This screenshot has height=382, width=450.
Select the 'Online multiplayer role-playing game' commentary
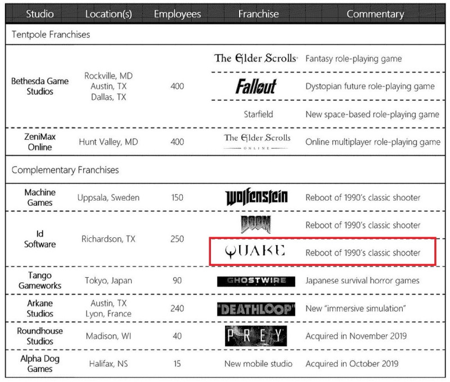click(x=373, y=142)
